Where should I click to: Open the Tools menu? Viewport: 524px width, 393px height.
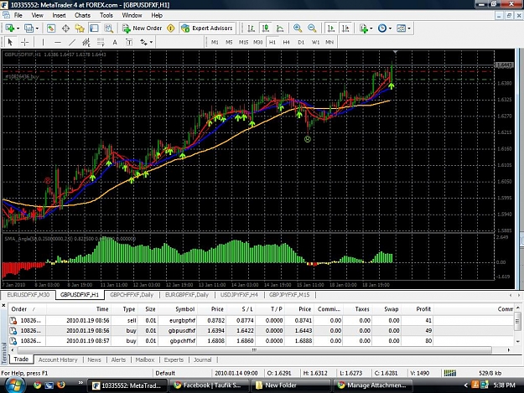pos(106,15)
